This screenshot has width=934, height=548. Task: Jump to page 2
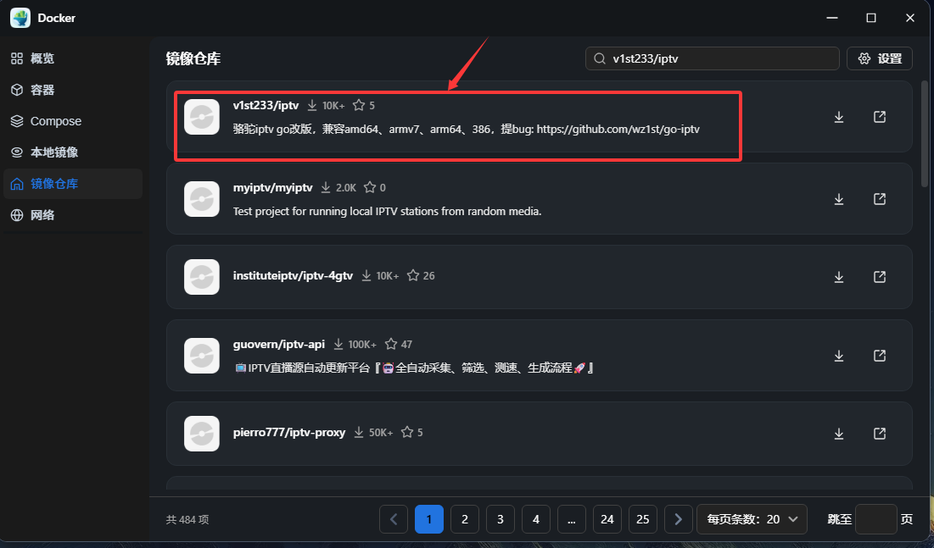tap(465, 519)
